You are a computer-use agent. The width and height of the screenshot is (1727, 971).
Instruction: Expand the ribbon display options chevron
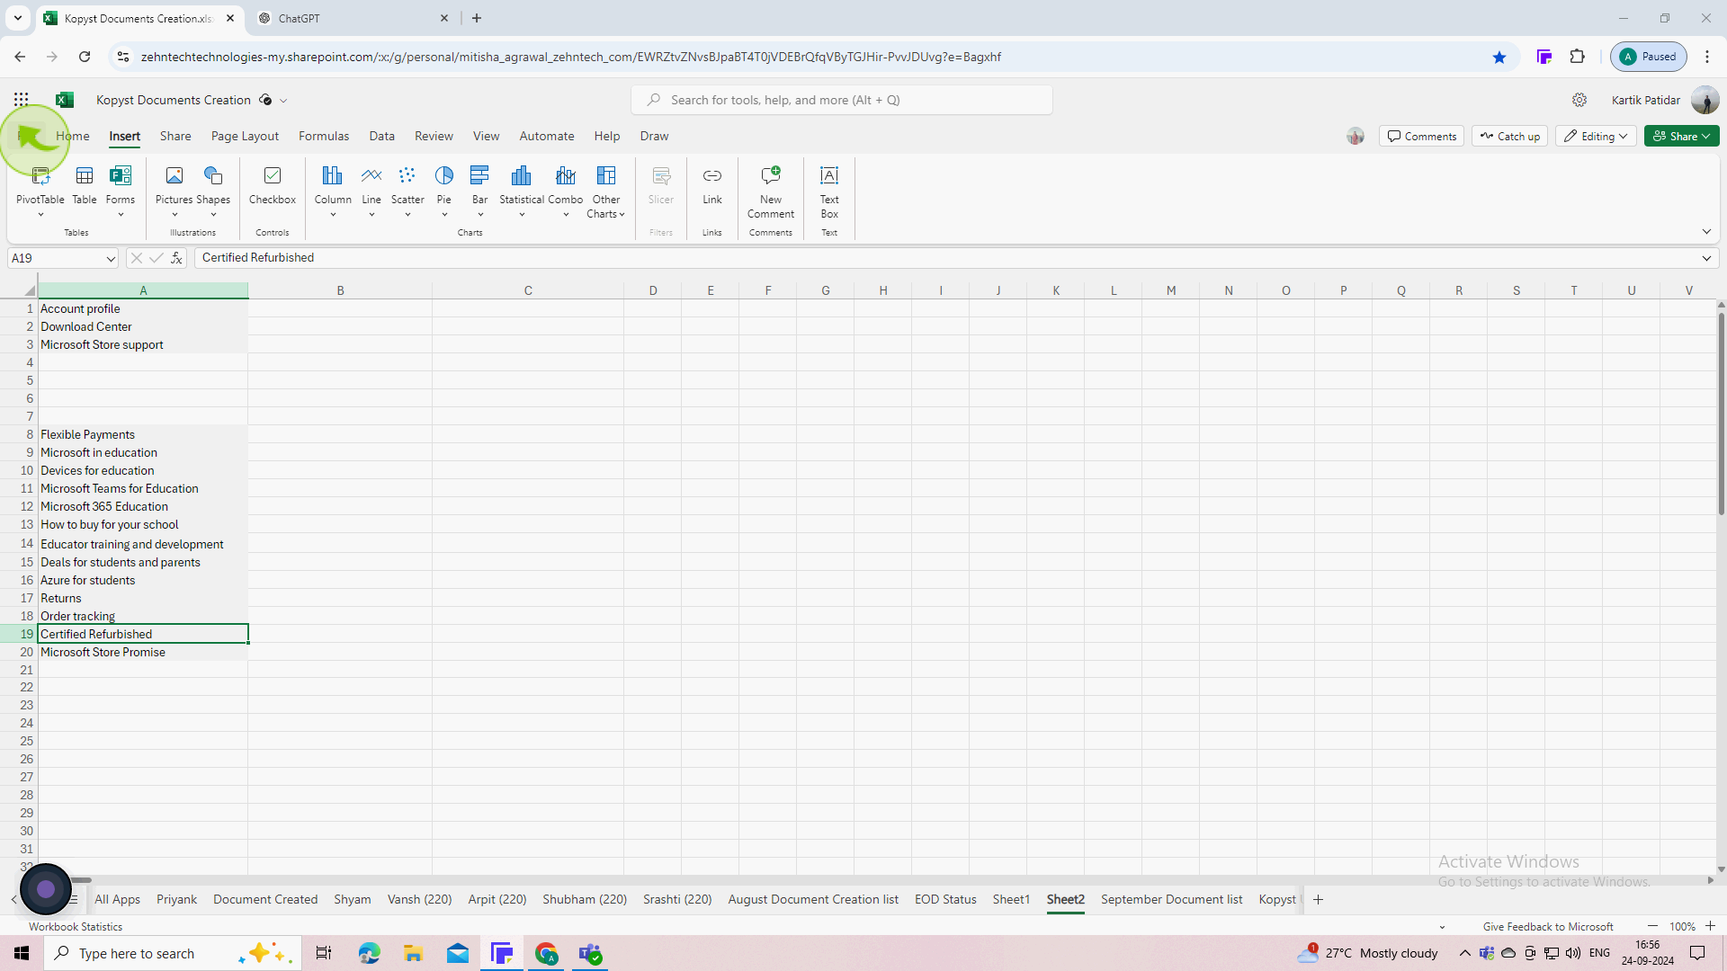(1706, 232)
